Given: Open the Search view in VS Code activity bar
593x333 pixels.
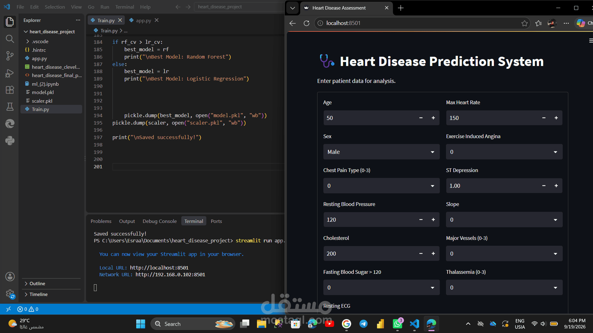Looking at the screenshot, I should [10, 39].
